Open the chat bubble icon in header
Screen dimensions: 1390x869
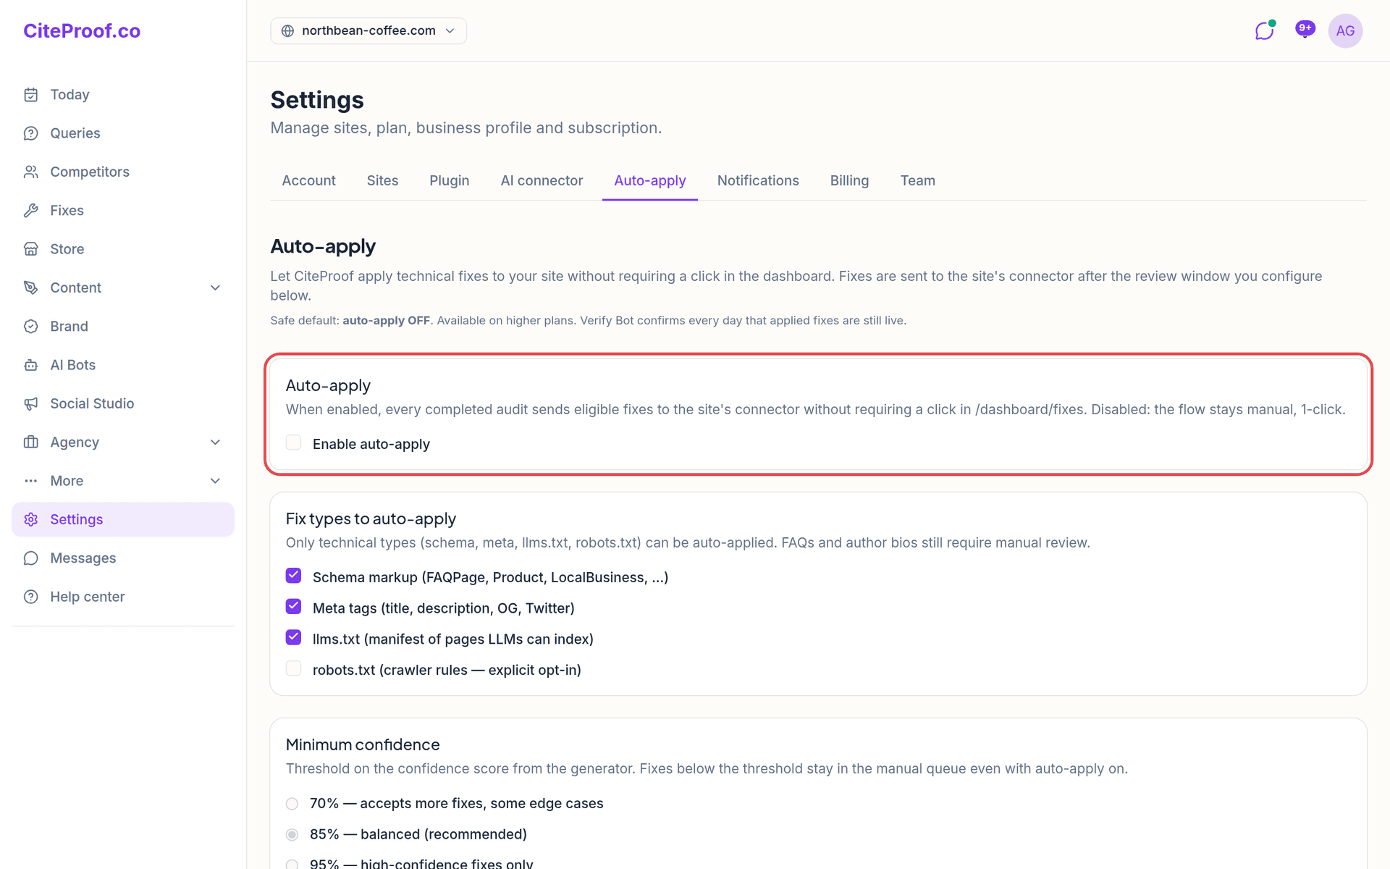point(1264,31)
